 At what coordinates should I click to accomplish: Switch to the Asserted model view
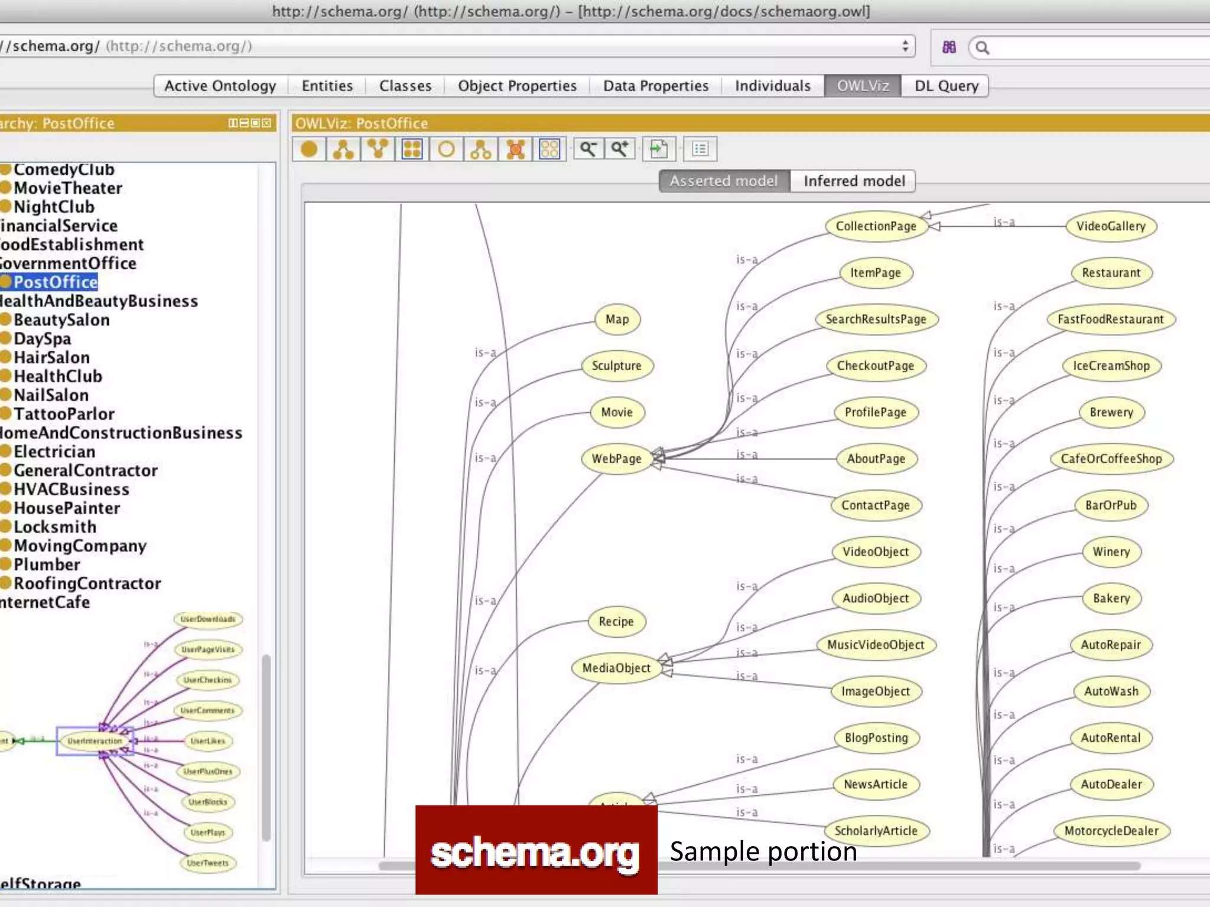click(724, 181)
